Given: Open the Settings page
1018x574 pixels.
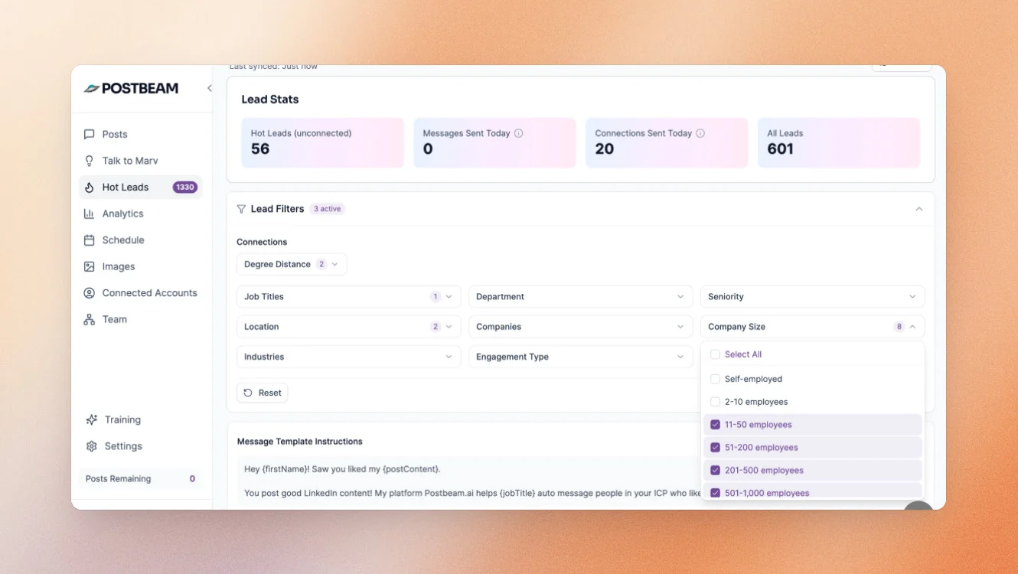Looking at the screenshot, I should point(141,446).
